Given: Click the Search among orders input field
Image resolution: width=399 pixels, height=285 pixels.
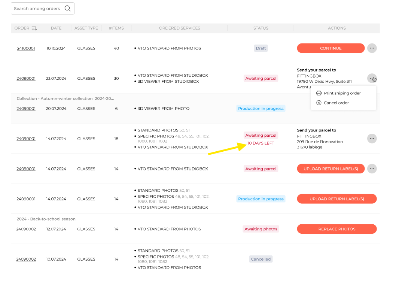Looking at the screenshot, I should click(x=37, y=8).
